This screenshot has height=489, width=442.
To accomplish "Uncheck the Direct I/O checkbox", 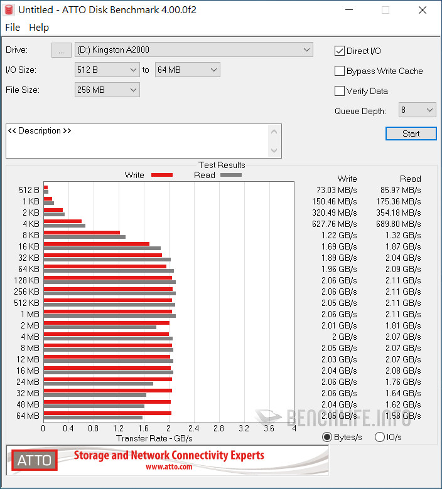I will pyautogui.click(x=339, y=51).
